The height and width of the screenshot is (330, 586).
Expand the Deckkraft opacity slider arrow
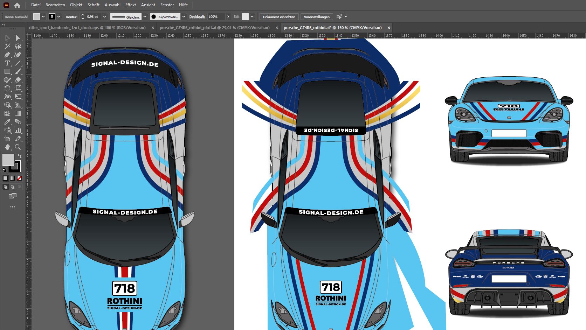click(228, 16)
